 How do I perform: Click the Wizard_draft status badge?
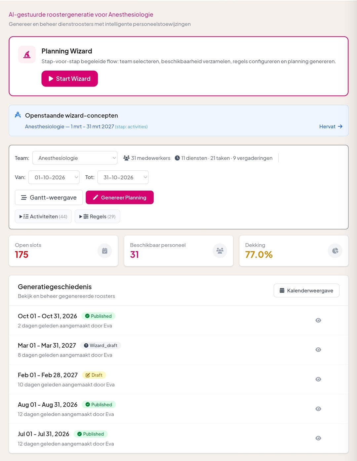pos(100,345)
